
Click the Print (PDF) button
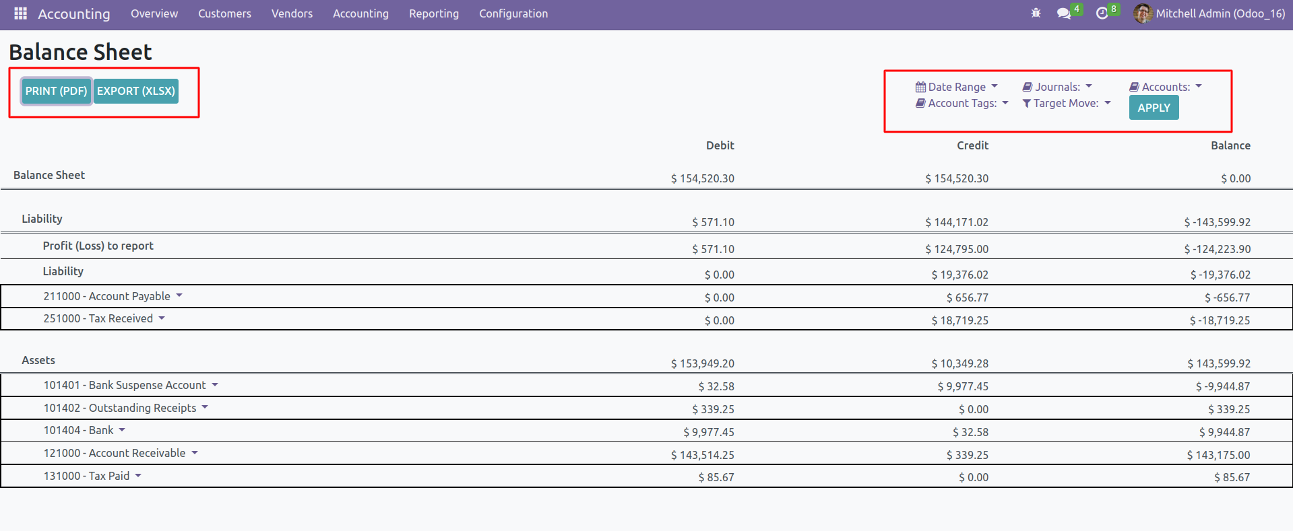[56, 91]
